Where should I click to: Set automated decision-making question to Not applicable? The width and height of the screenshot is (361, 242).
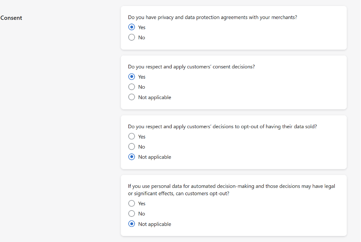132,224
